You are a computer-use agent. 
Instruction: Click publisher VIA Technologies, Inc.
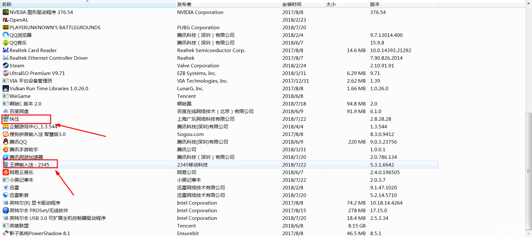(203, 81)
